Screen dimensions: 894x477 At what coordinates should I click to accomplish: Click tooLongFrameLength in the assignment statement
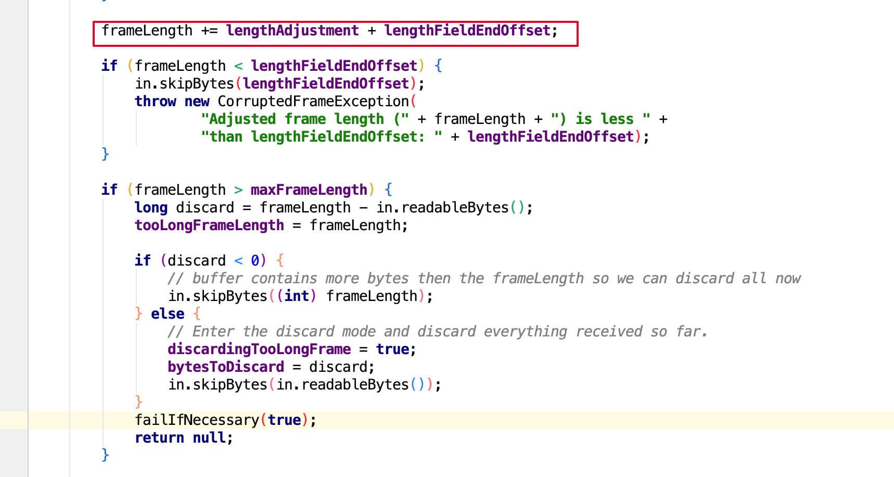click(x=209, y=225)
